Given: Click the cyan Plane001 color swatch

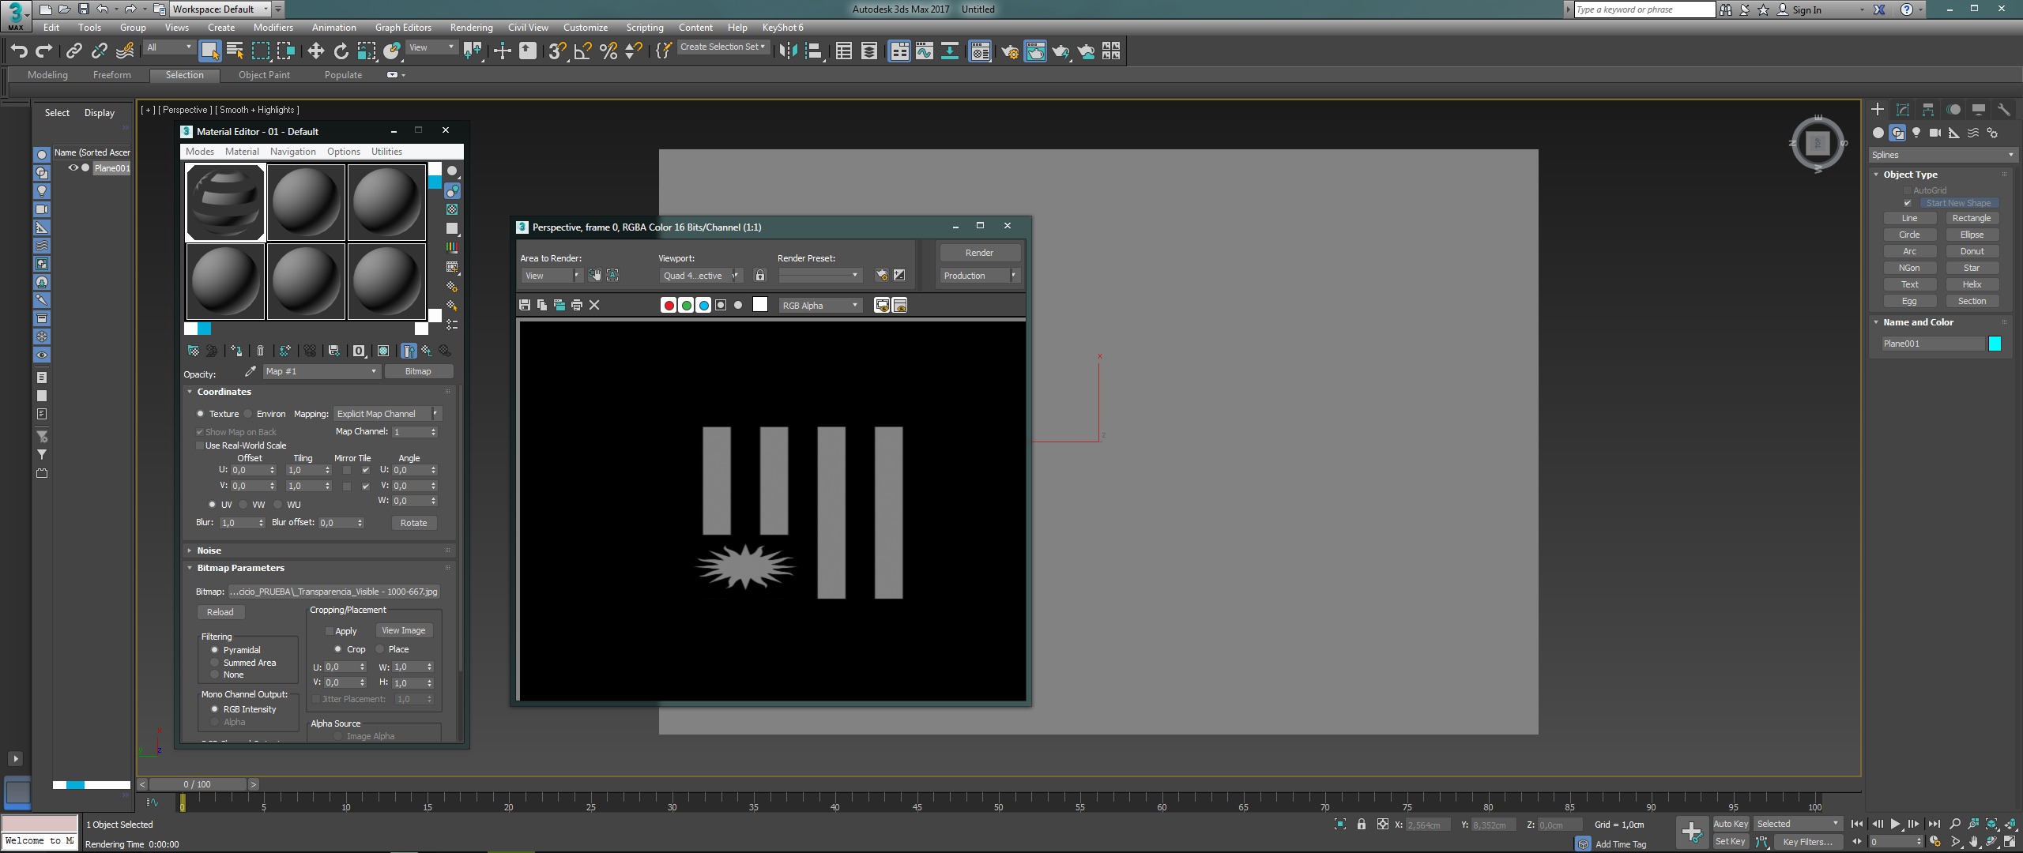Looking at the screenshot, I should (x=1995, y=344).
